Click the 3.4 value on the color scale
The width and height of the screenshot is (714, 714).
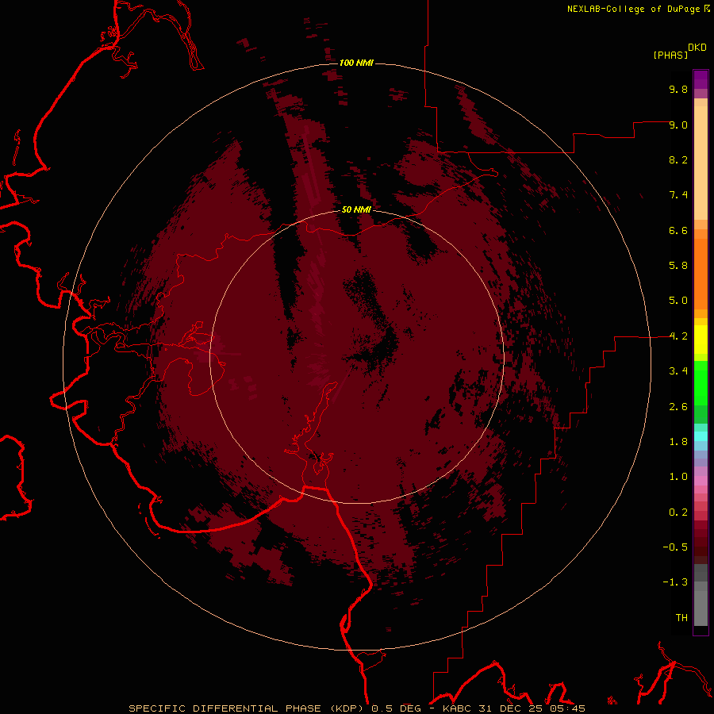tap(678, 371)
